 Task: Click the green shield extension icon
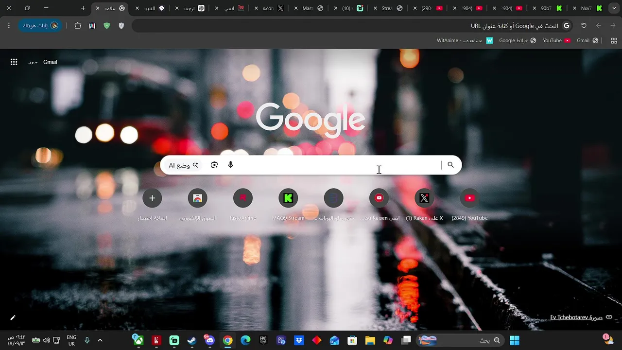[x=107, y=26]
